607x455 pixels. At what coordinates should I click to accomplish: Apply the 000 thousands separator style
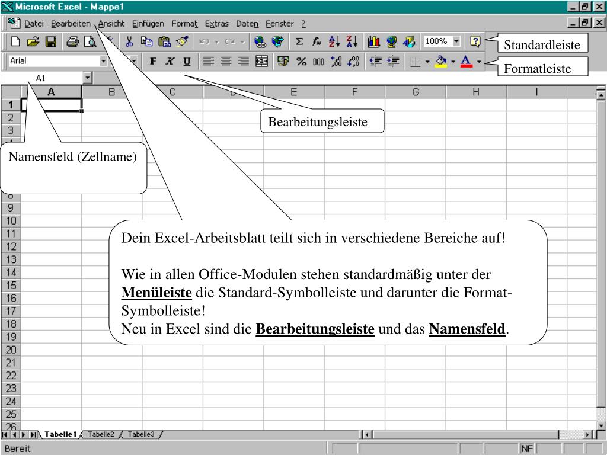pyautogui.click(x=318, y=61)
